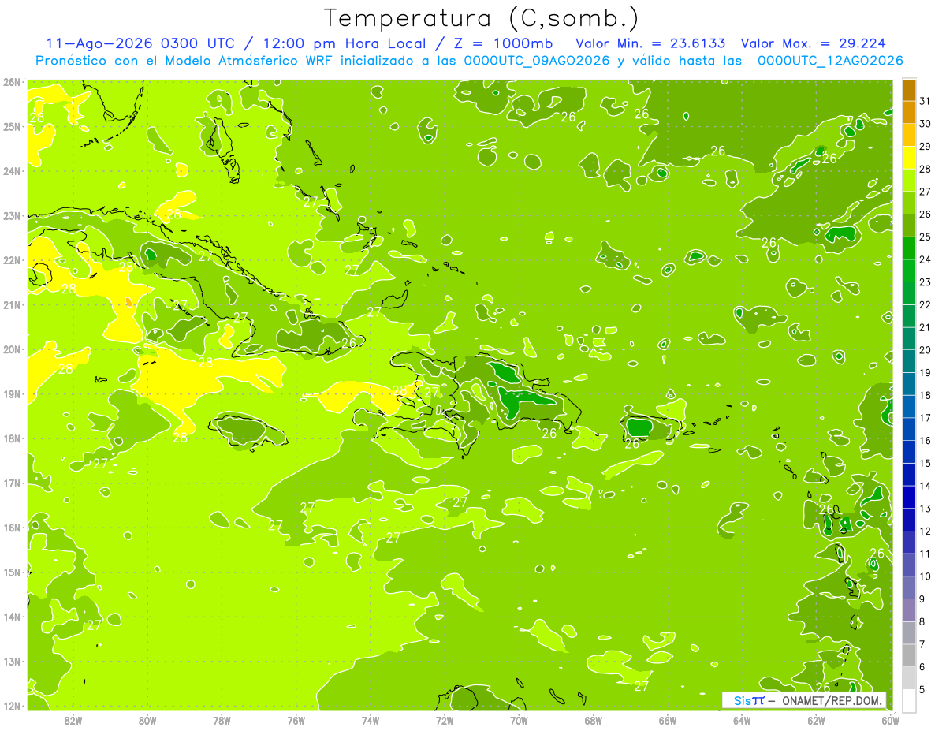Click the 76W longitude axis label
Viewport: 946px width, 731px height.
coord(296,721)
